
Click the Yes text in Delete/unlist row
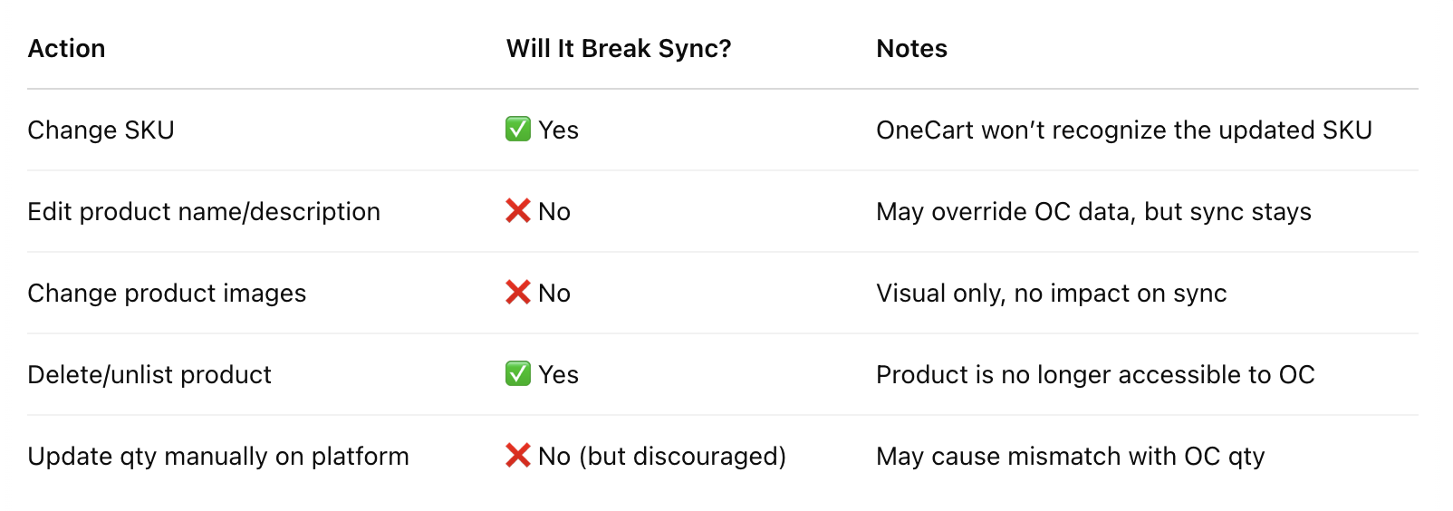pos(558,375)
